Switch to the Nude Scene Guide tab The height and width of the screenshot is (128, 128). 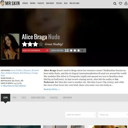click(x=38, y=98)
